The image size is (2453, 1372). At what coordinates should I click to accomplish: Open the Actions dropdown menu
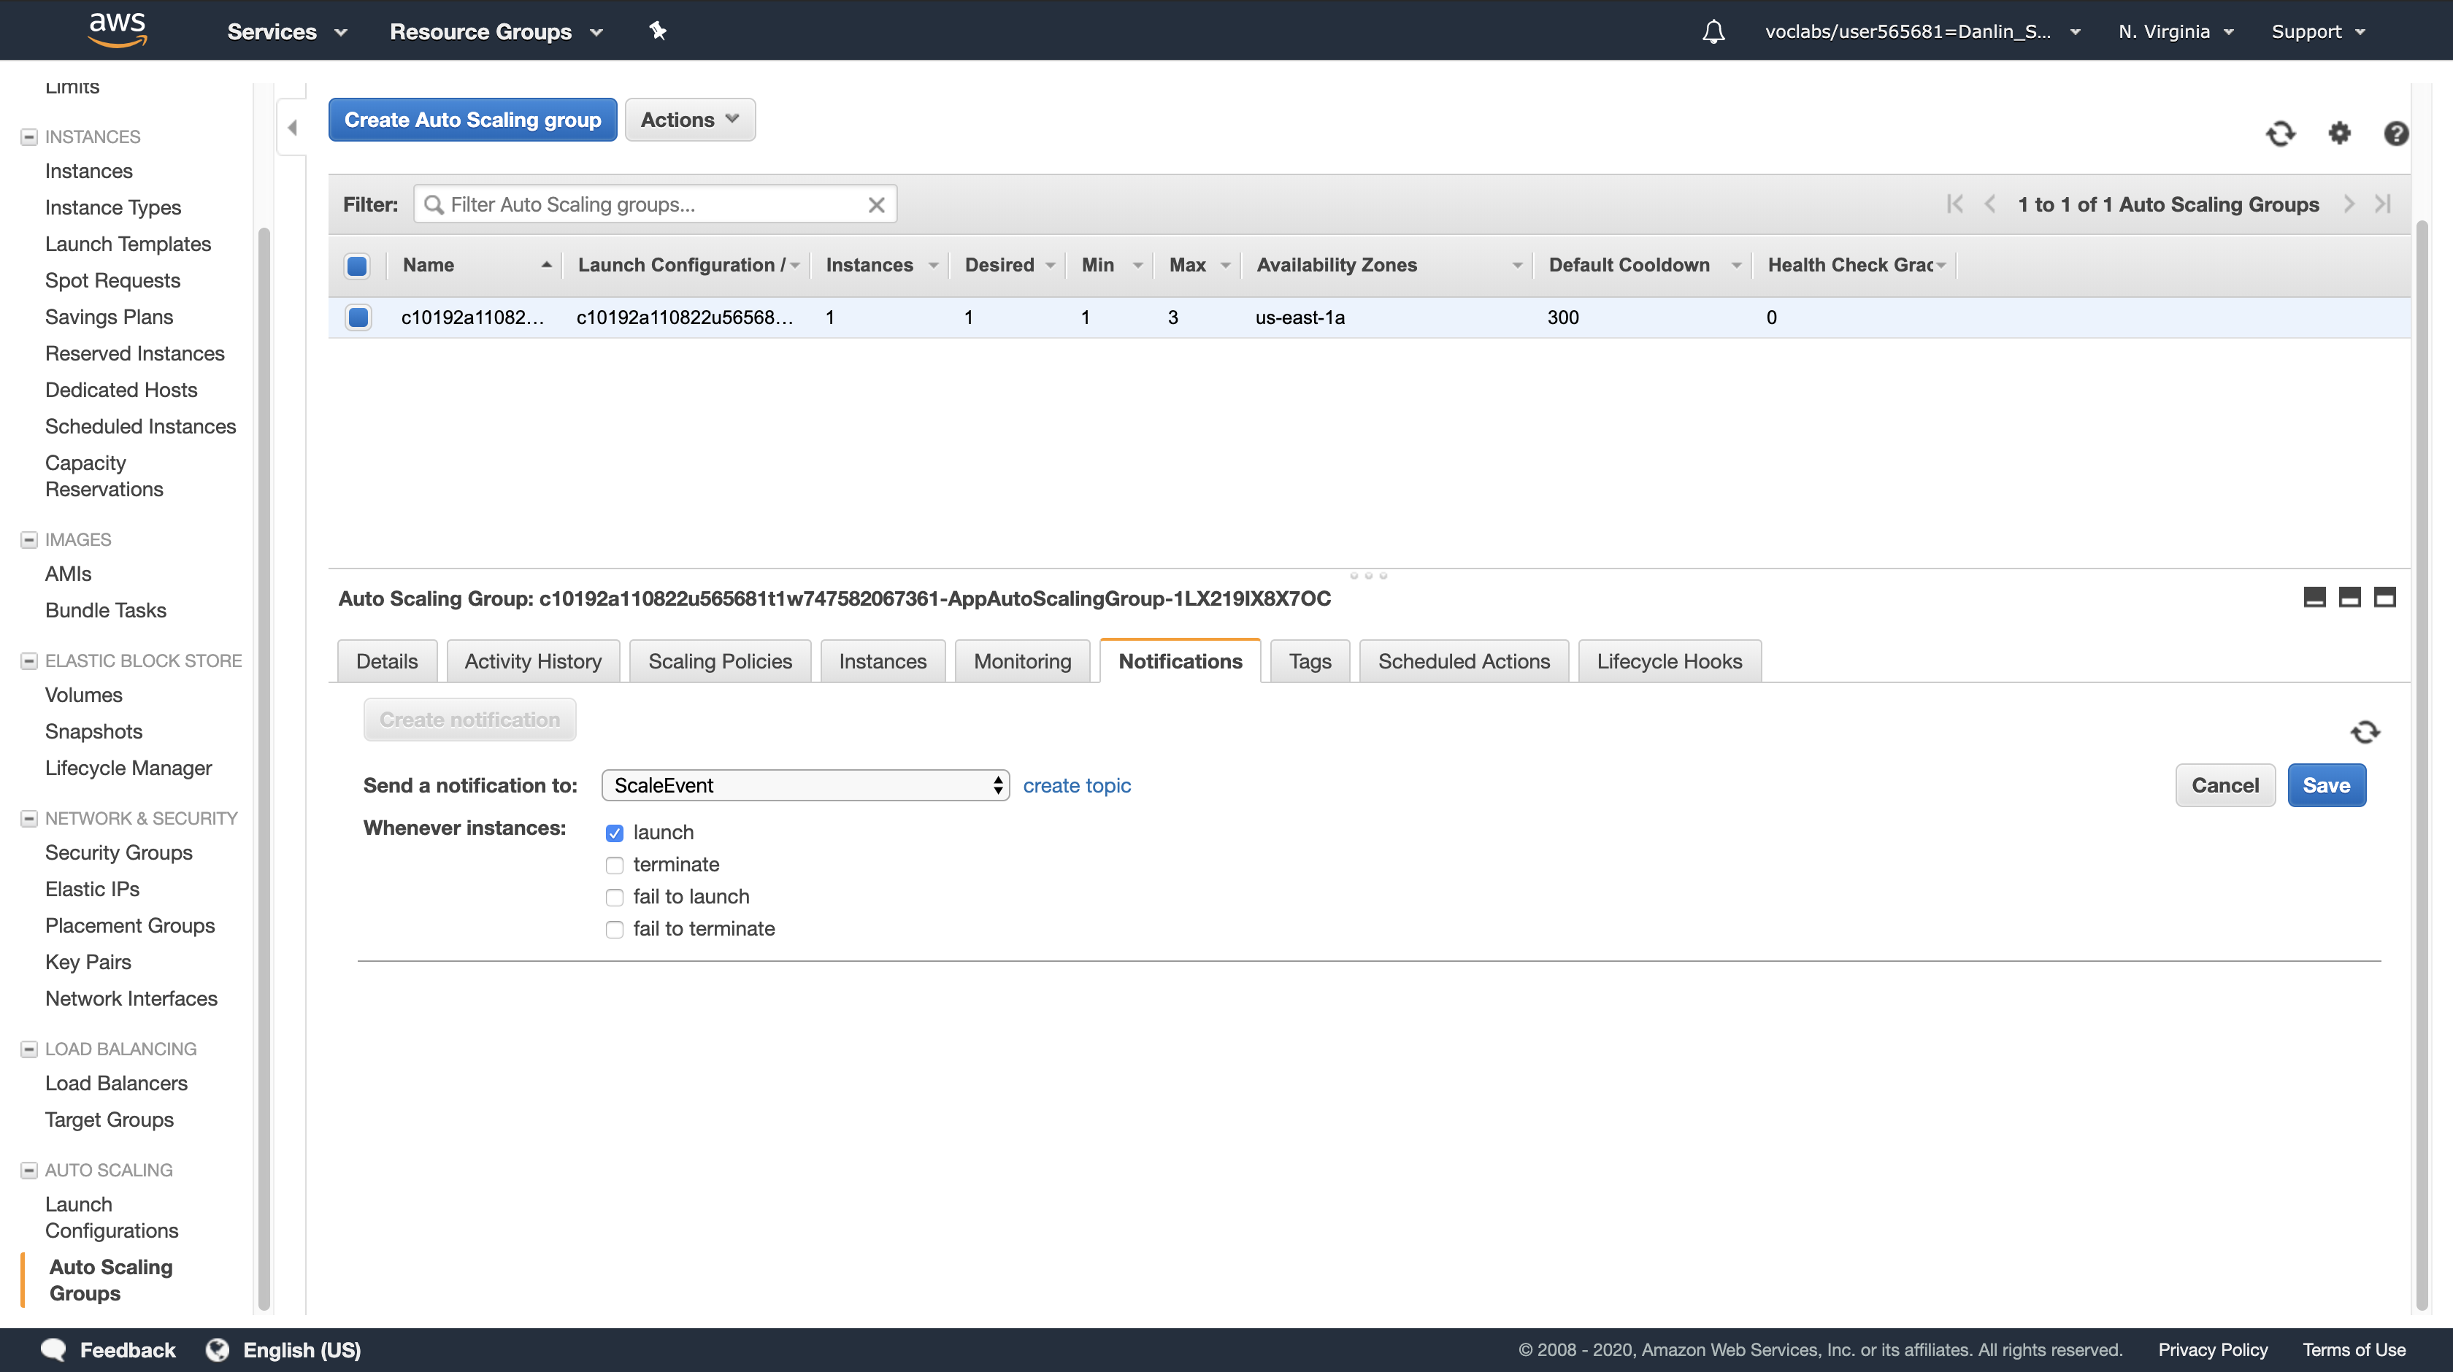click(689, 120)
